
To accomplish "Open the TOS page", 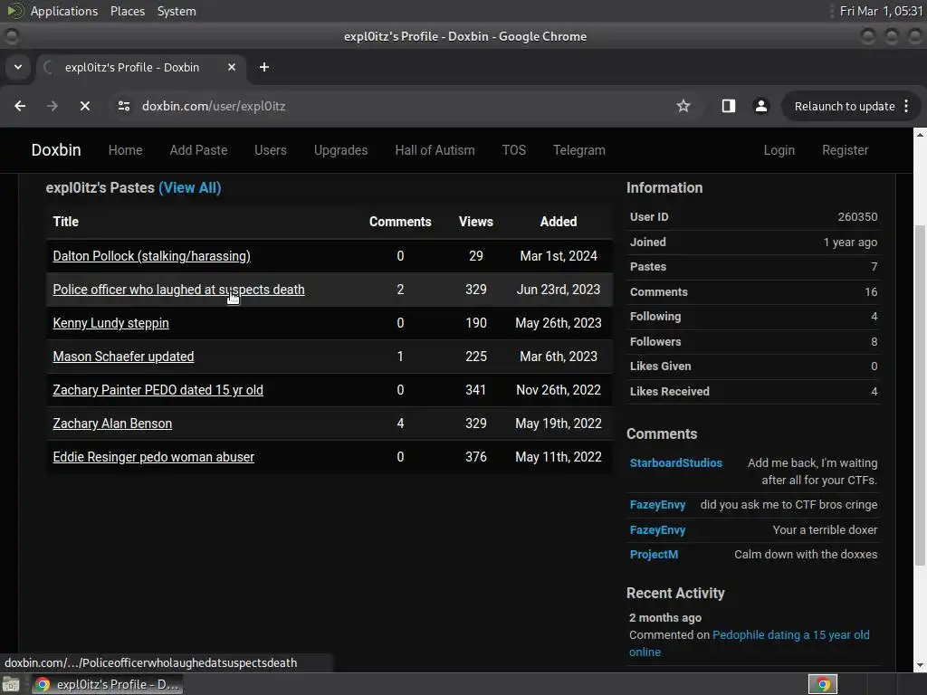I will pos(514,150).
